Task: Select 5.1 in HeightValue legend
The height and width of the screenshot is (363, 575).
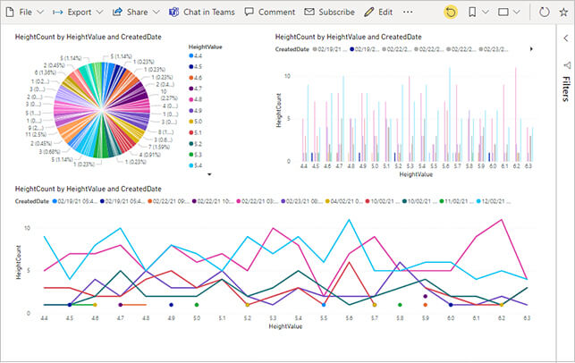Action: point(195,132)
